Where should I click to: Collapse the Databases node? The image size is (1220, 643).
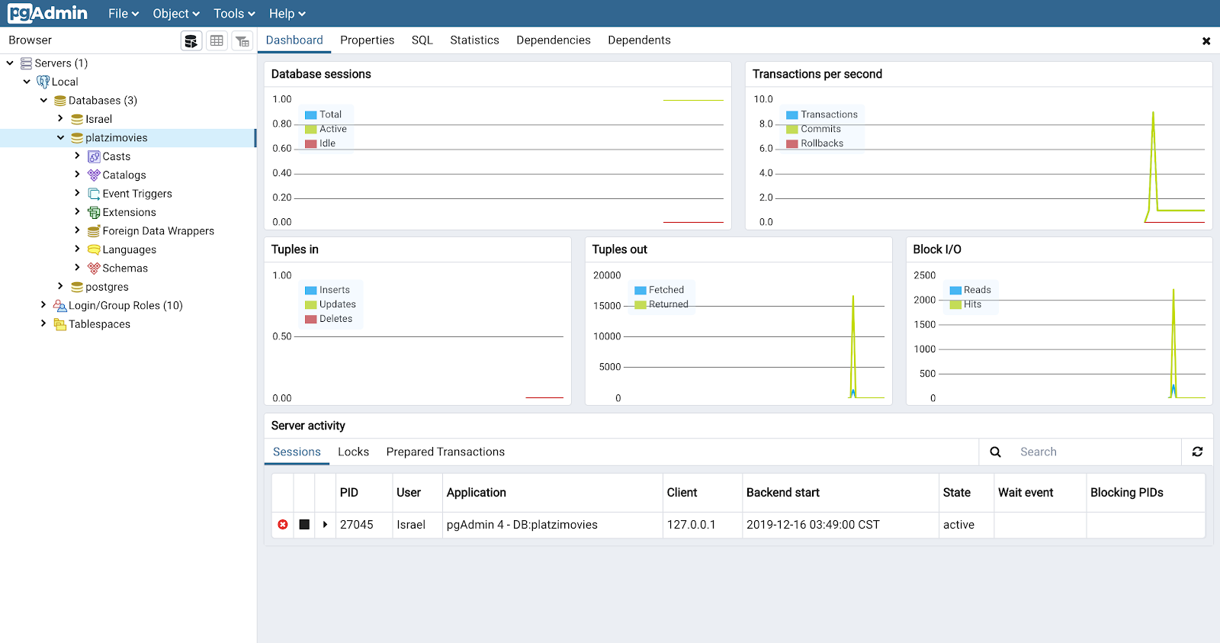tap(43, 101)
